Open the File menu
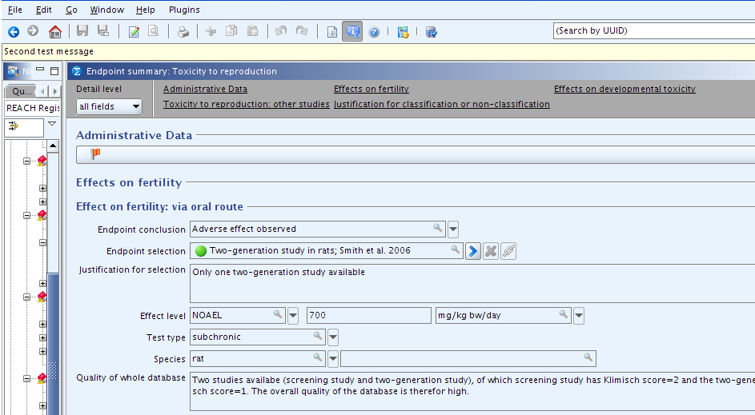This screenshot has height=415, width=755. [x=15, y=10]
